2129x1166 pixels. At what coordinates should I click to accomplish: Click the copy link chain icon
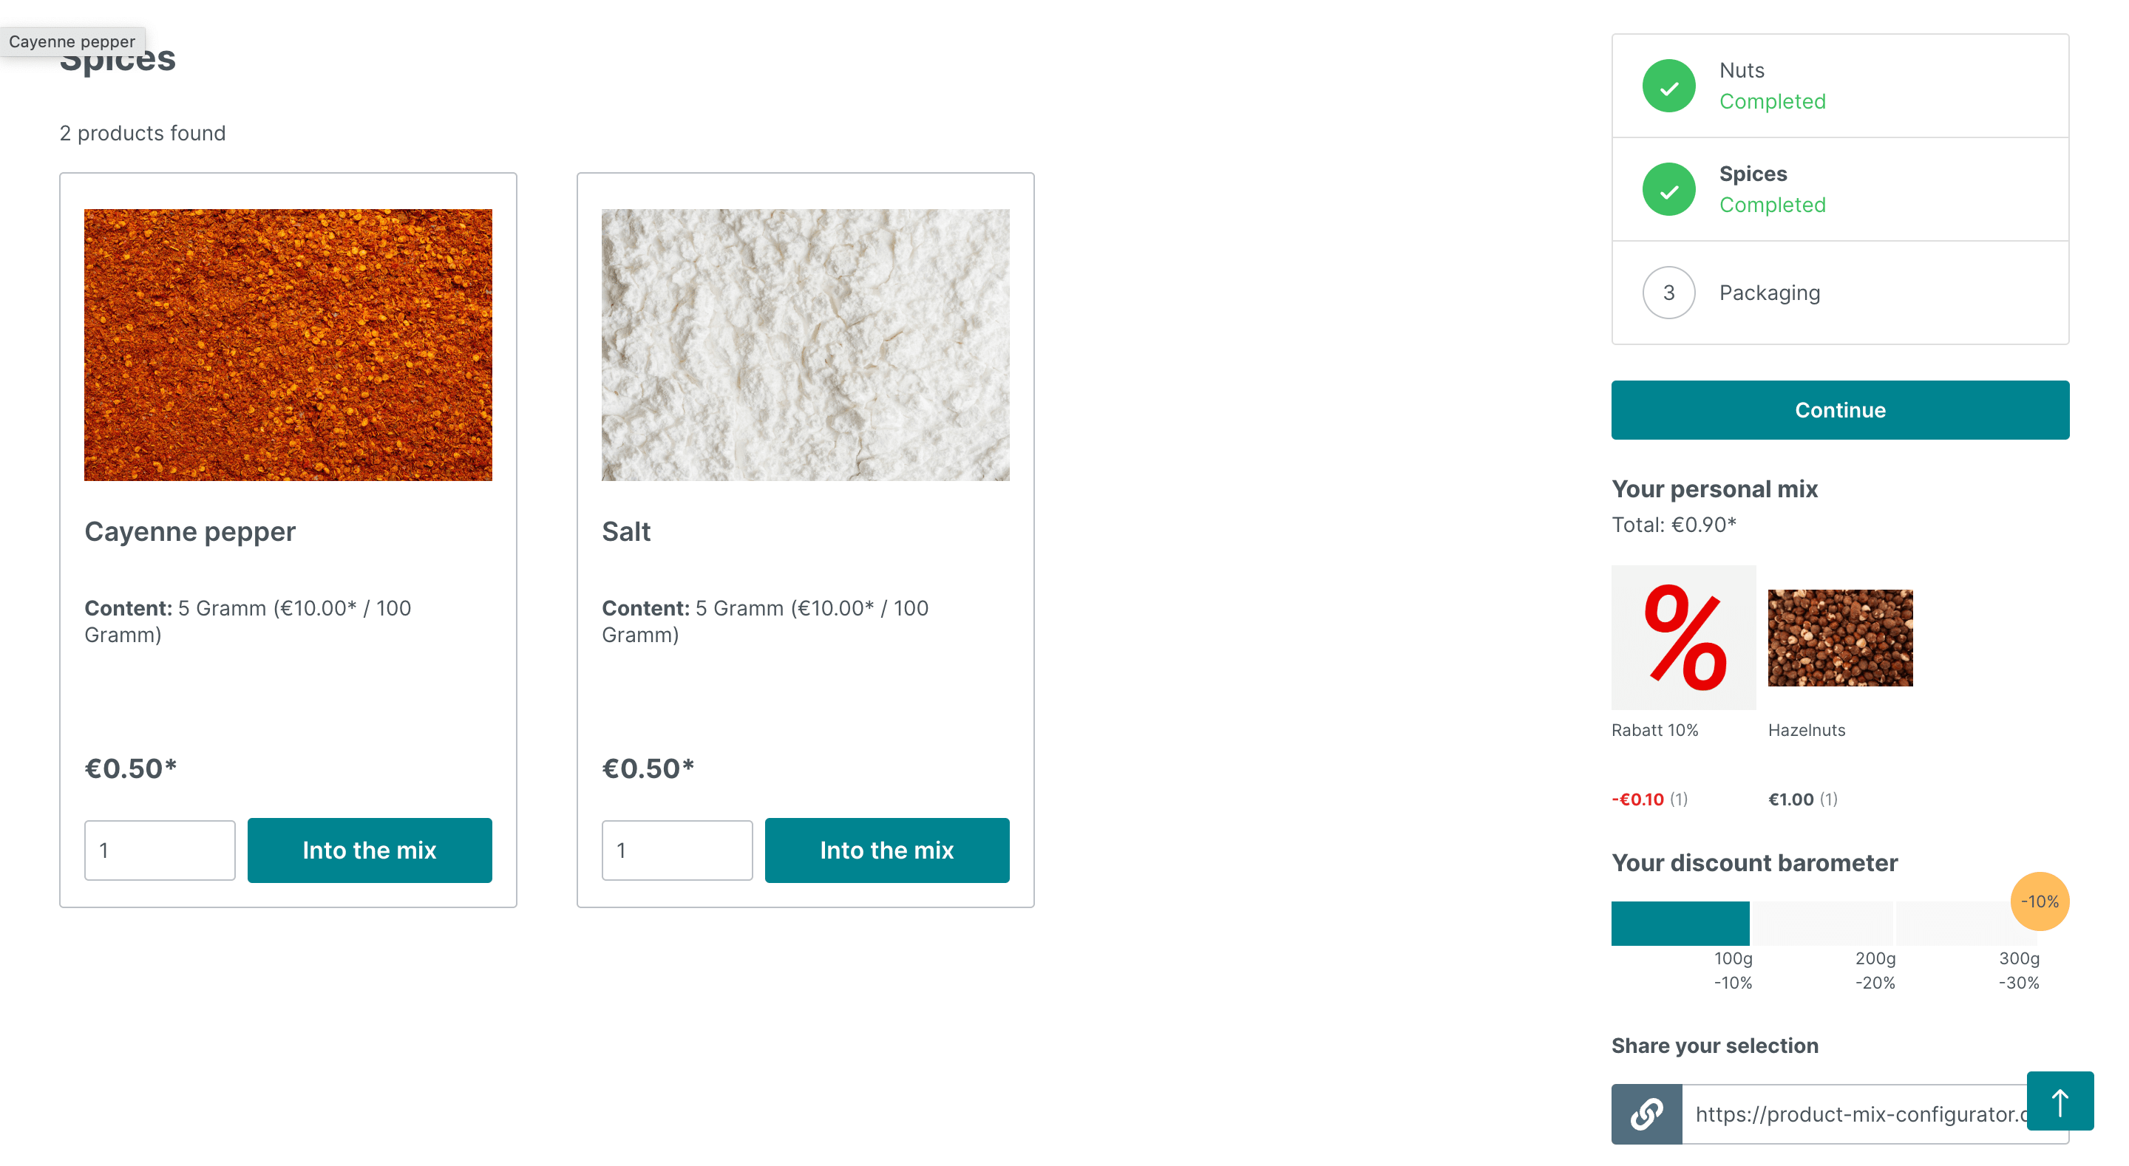(1646, 1113)
